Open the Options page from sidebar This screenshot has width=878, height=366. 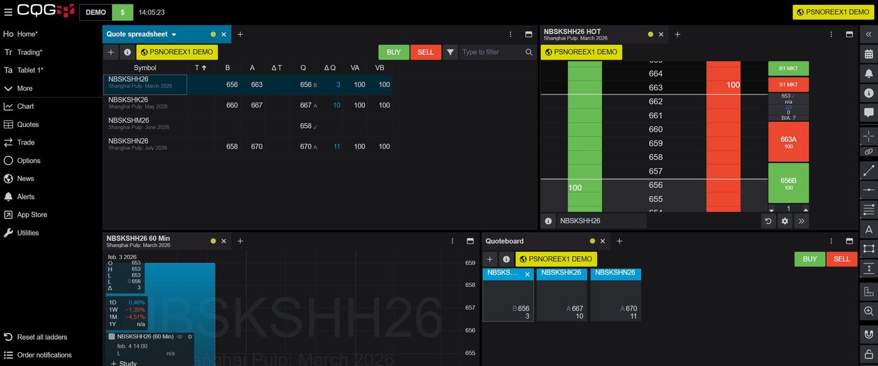pyautogui.click(x=28, y=160)
